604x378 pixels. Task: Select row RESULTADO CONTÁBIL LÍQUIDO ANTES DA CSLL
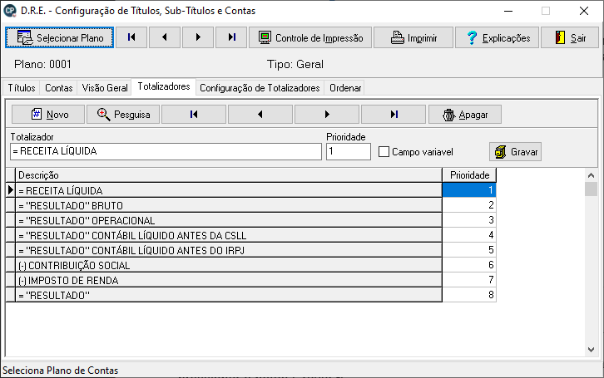pyautogui.click(x=229, y=235)
